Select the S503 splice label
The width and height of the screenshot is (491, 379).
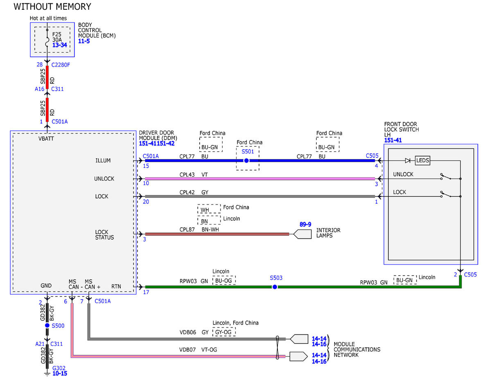tap(276, 278)
